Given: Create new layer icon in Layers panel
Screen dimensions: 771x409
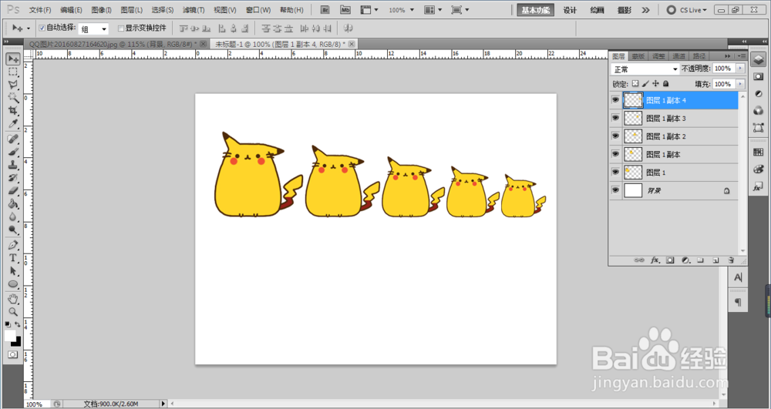Looking at the screenshot, I should coord(716,260).
